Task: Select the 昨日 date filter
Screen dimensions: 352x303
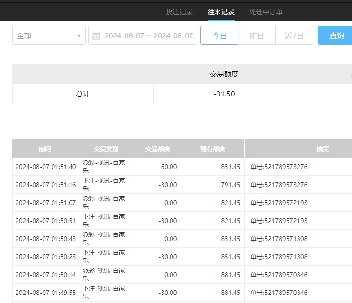Action: (256, 35)
